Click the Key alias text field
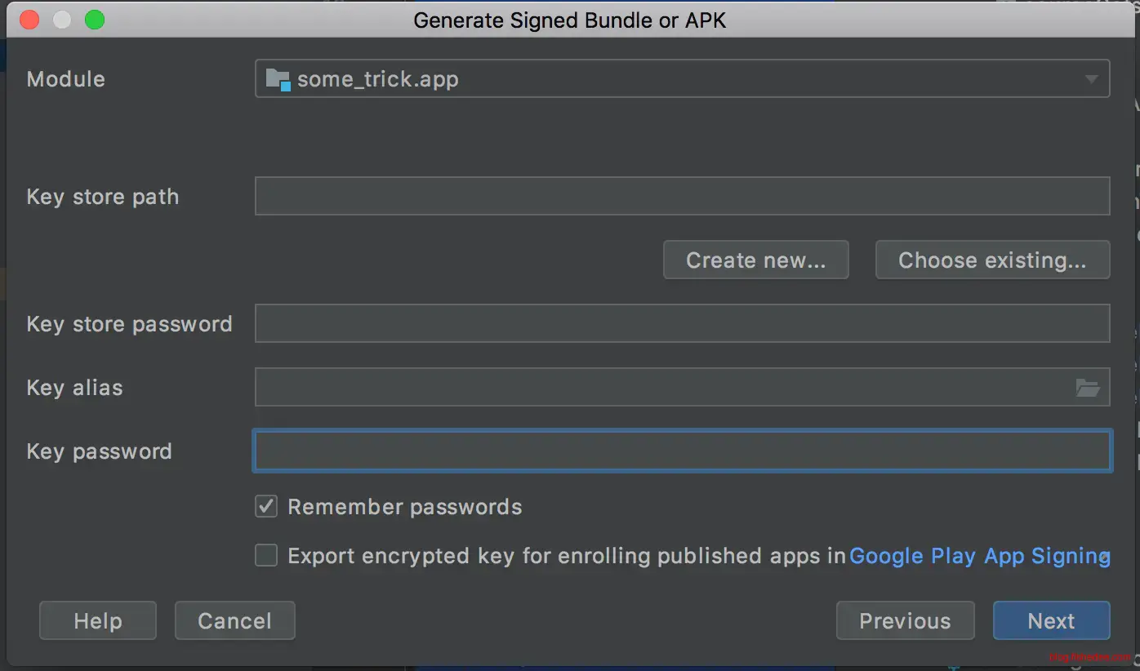Screen dimensions: 1140x671 661,387
